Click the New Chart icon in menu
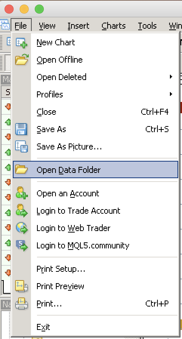The height and width of the screenshot is (339, 182). click(22, 43)
